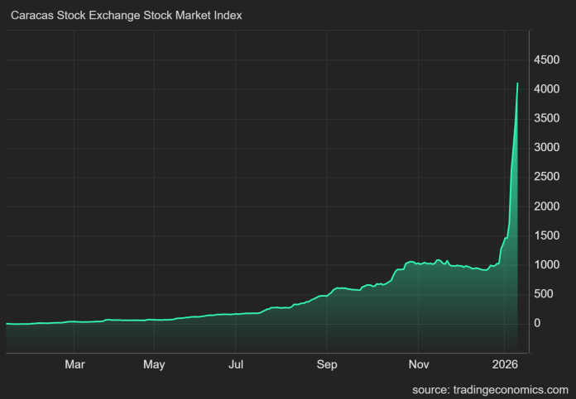
Task: Select the 3500 price axis label
Action: (x=547, y=119)
